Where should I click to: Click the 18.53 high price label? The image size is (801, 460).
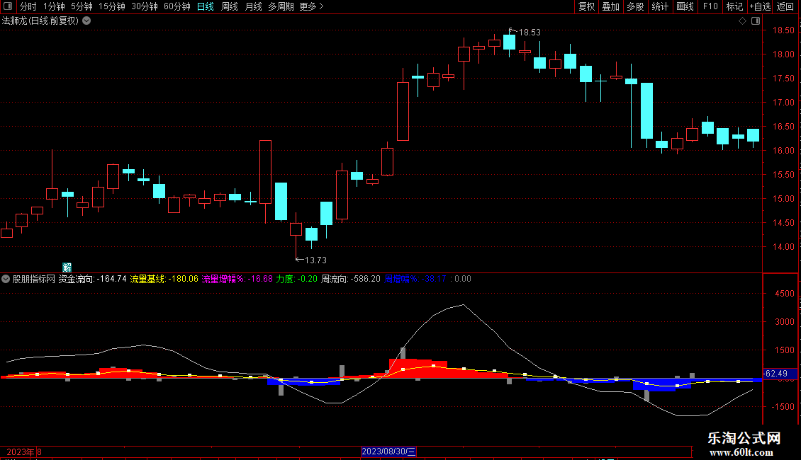530,32
